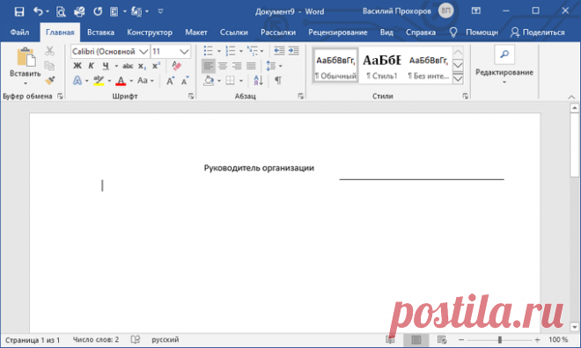Click the Cut scissors icon
The height and width of the screenshot is (348, 581).
pyautogui.click(x=49, y=51)
